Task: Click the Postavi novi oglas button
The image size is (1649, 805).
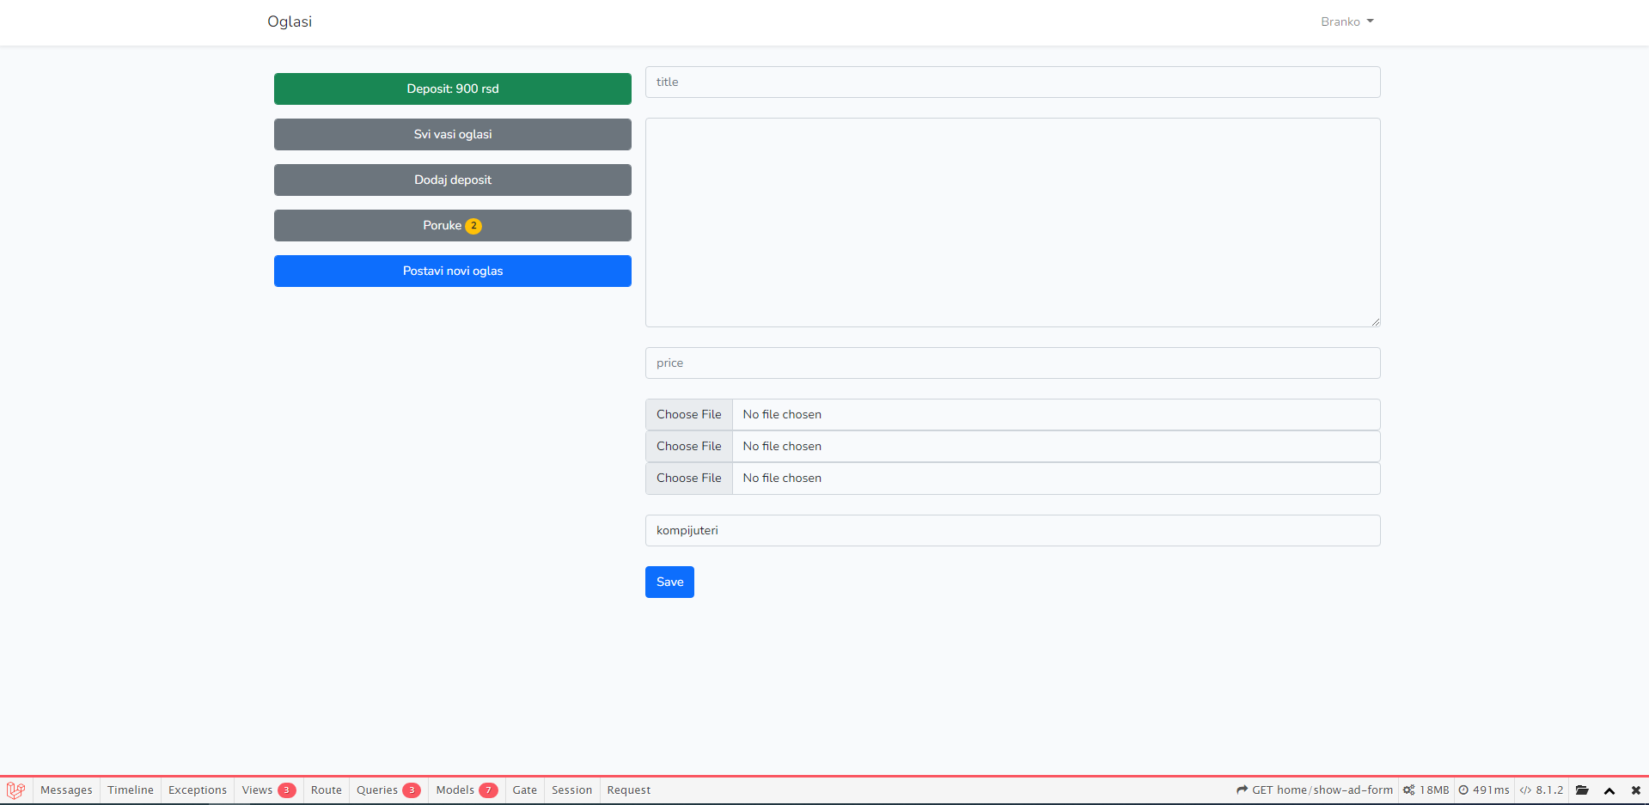Action: [x=452, y=271]
